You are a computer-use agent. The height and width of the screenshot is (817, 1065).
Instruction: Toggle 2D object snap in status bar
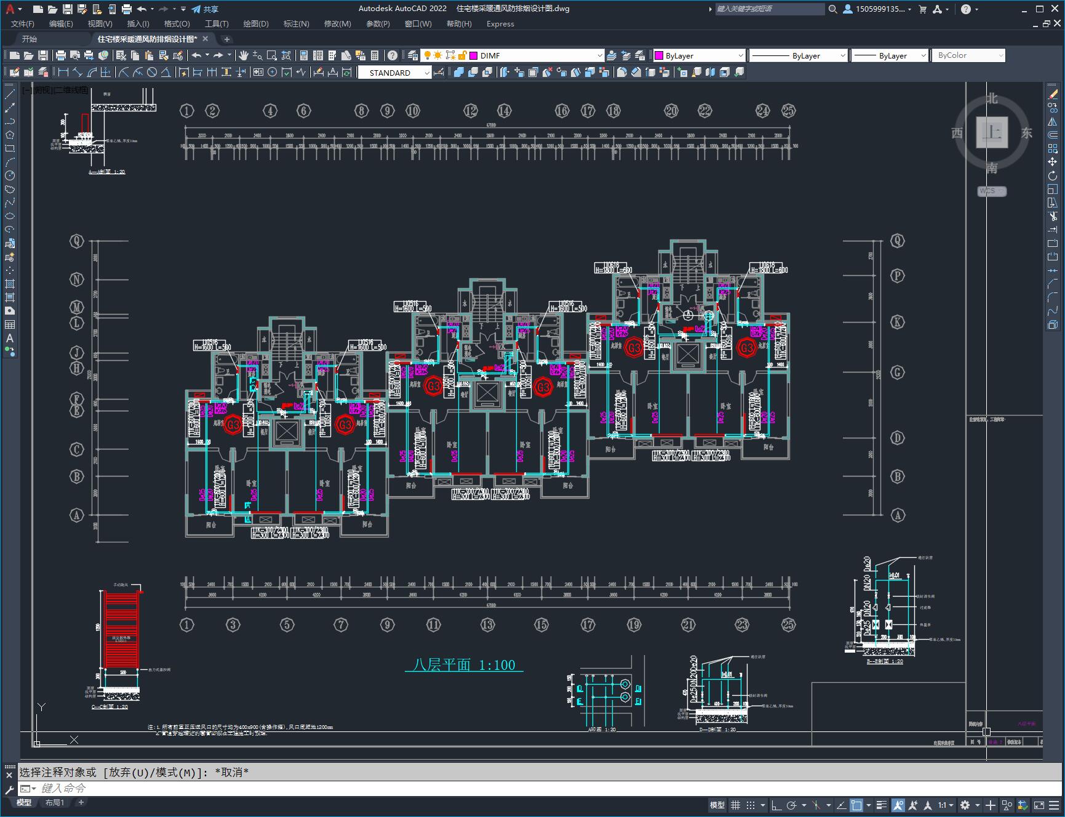(x=856, y=805)
